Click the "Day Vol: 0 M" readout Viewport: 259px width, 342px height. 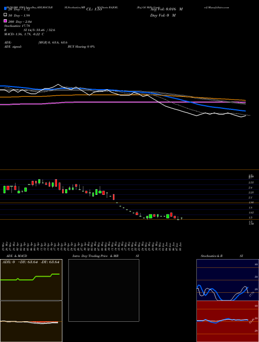coord(163,16)
